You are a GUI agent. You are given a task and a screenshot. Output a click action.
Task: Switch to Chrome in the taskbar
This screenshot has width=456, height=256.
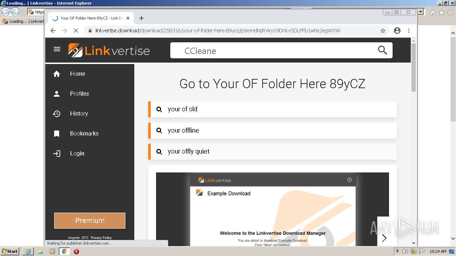coord(64,251)
